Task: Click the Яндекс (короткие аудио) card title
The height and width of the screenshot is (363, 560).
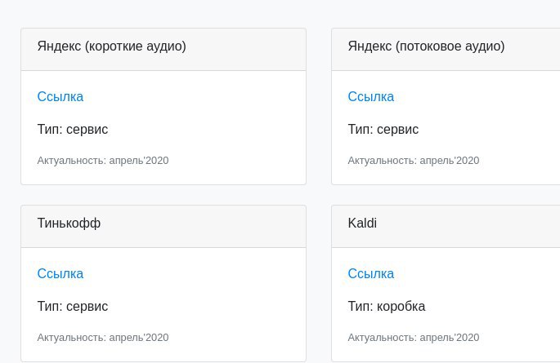Action: pyautogui.click(x=112, y=46)
